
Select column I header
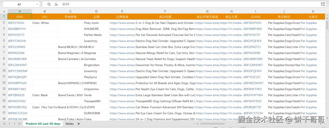pos(256,11)
